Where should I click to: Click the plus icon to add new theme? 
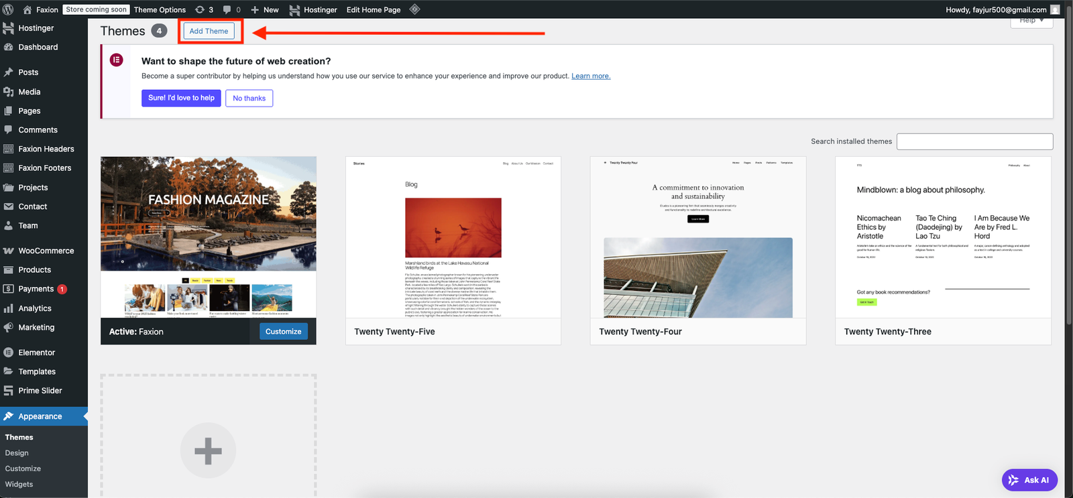click(208, 450)
